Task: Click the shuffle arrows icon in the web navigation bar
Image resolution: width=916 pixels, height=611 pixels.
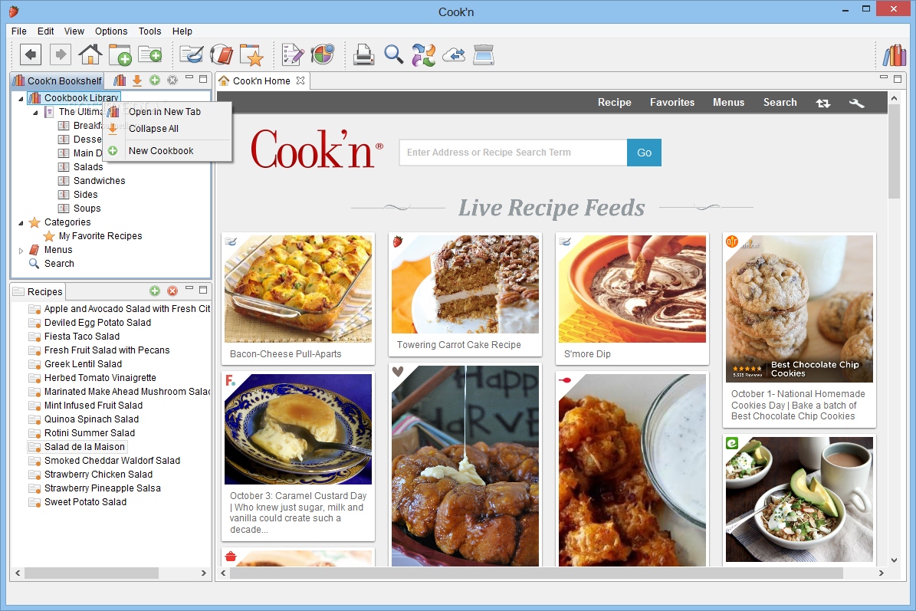Action: [x=823, y=103]
